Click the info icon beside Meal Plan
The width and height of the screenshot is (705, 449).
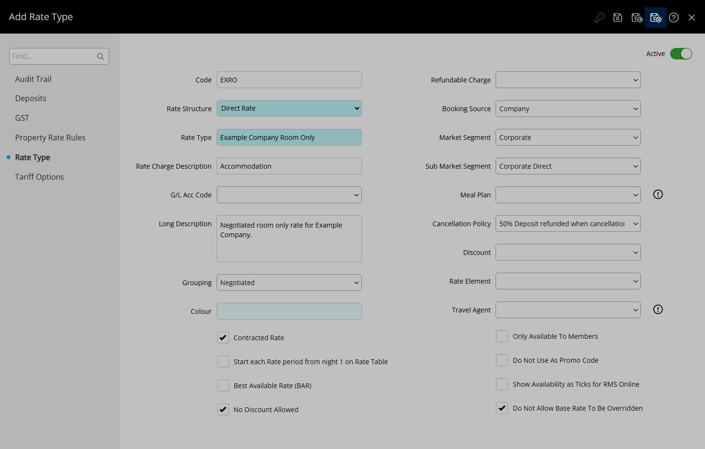[x=658, y=195]
